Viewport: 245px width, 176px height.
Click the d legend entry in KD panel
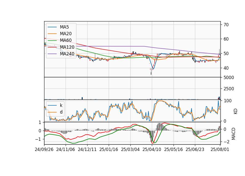pyautogui.click(x=61, y=112)
